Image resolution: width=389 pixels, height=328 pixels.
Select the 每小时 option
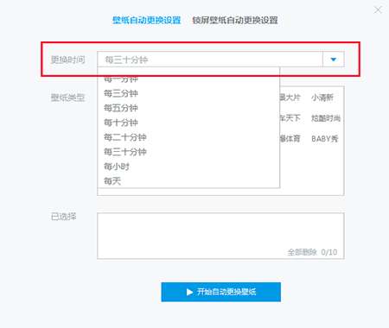click(117, 167)
